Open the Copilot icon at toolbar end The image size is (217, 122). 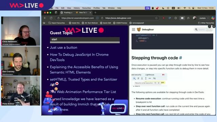tap(213, 18)
